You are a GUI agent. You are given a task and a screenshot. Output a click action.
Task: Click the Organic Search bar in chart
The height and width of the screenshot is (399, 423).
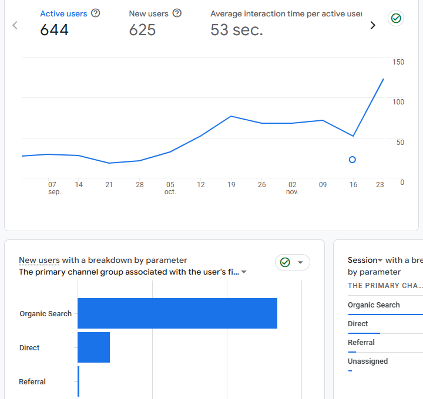pyautogui.click(x=177, y=313)
